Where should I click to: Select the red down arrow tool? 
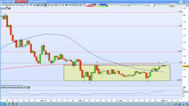[x=63, y=5]
